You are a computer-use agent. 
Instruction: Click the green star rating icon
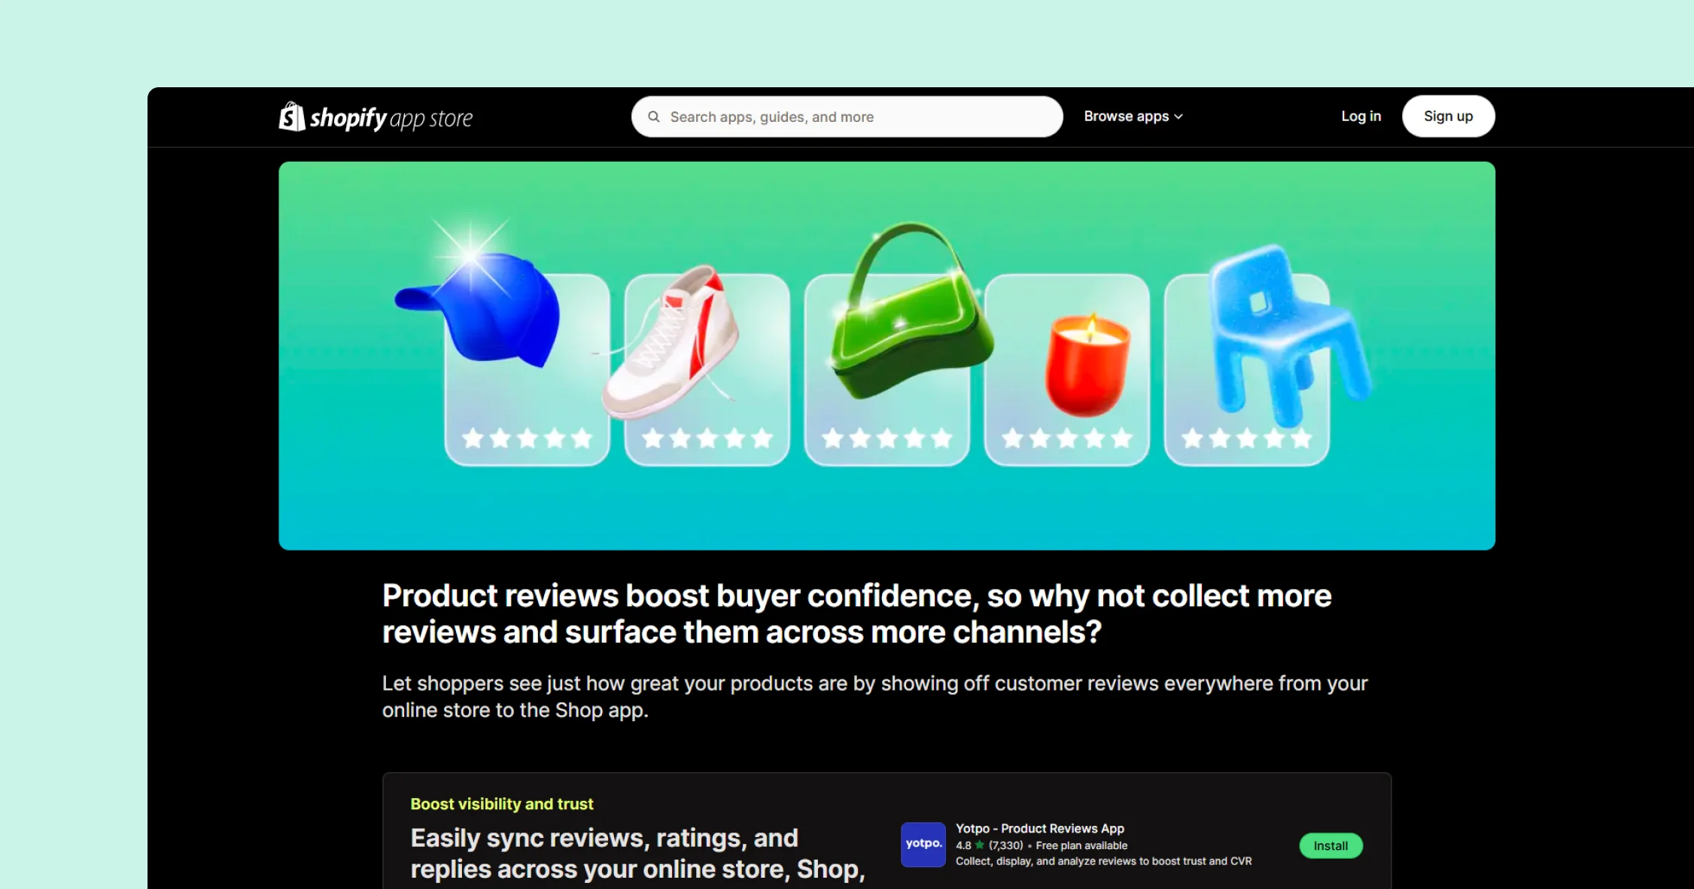point(979,845)
